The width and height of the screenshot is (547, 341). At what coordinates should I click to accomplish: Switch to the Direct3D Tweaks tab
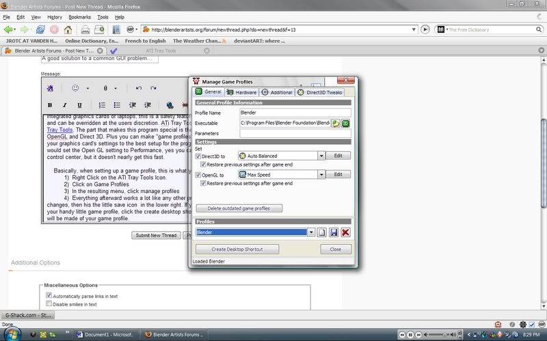click(319, 92)
